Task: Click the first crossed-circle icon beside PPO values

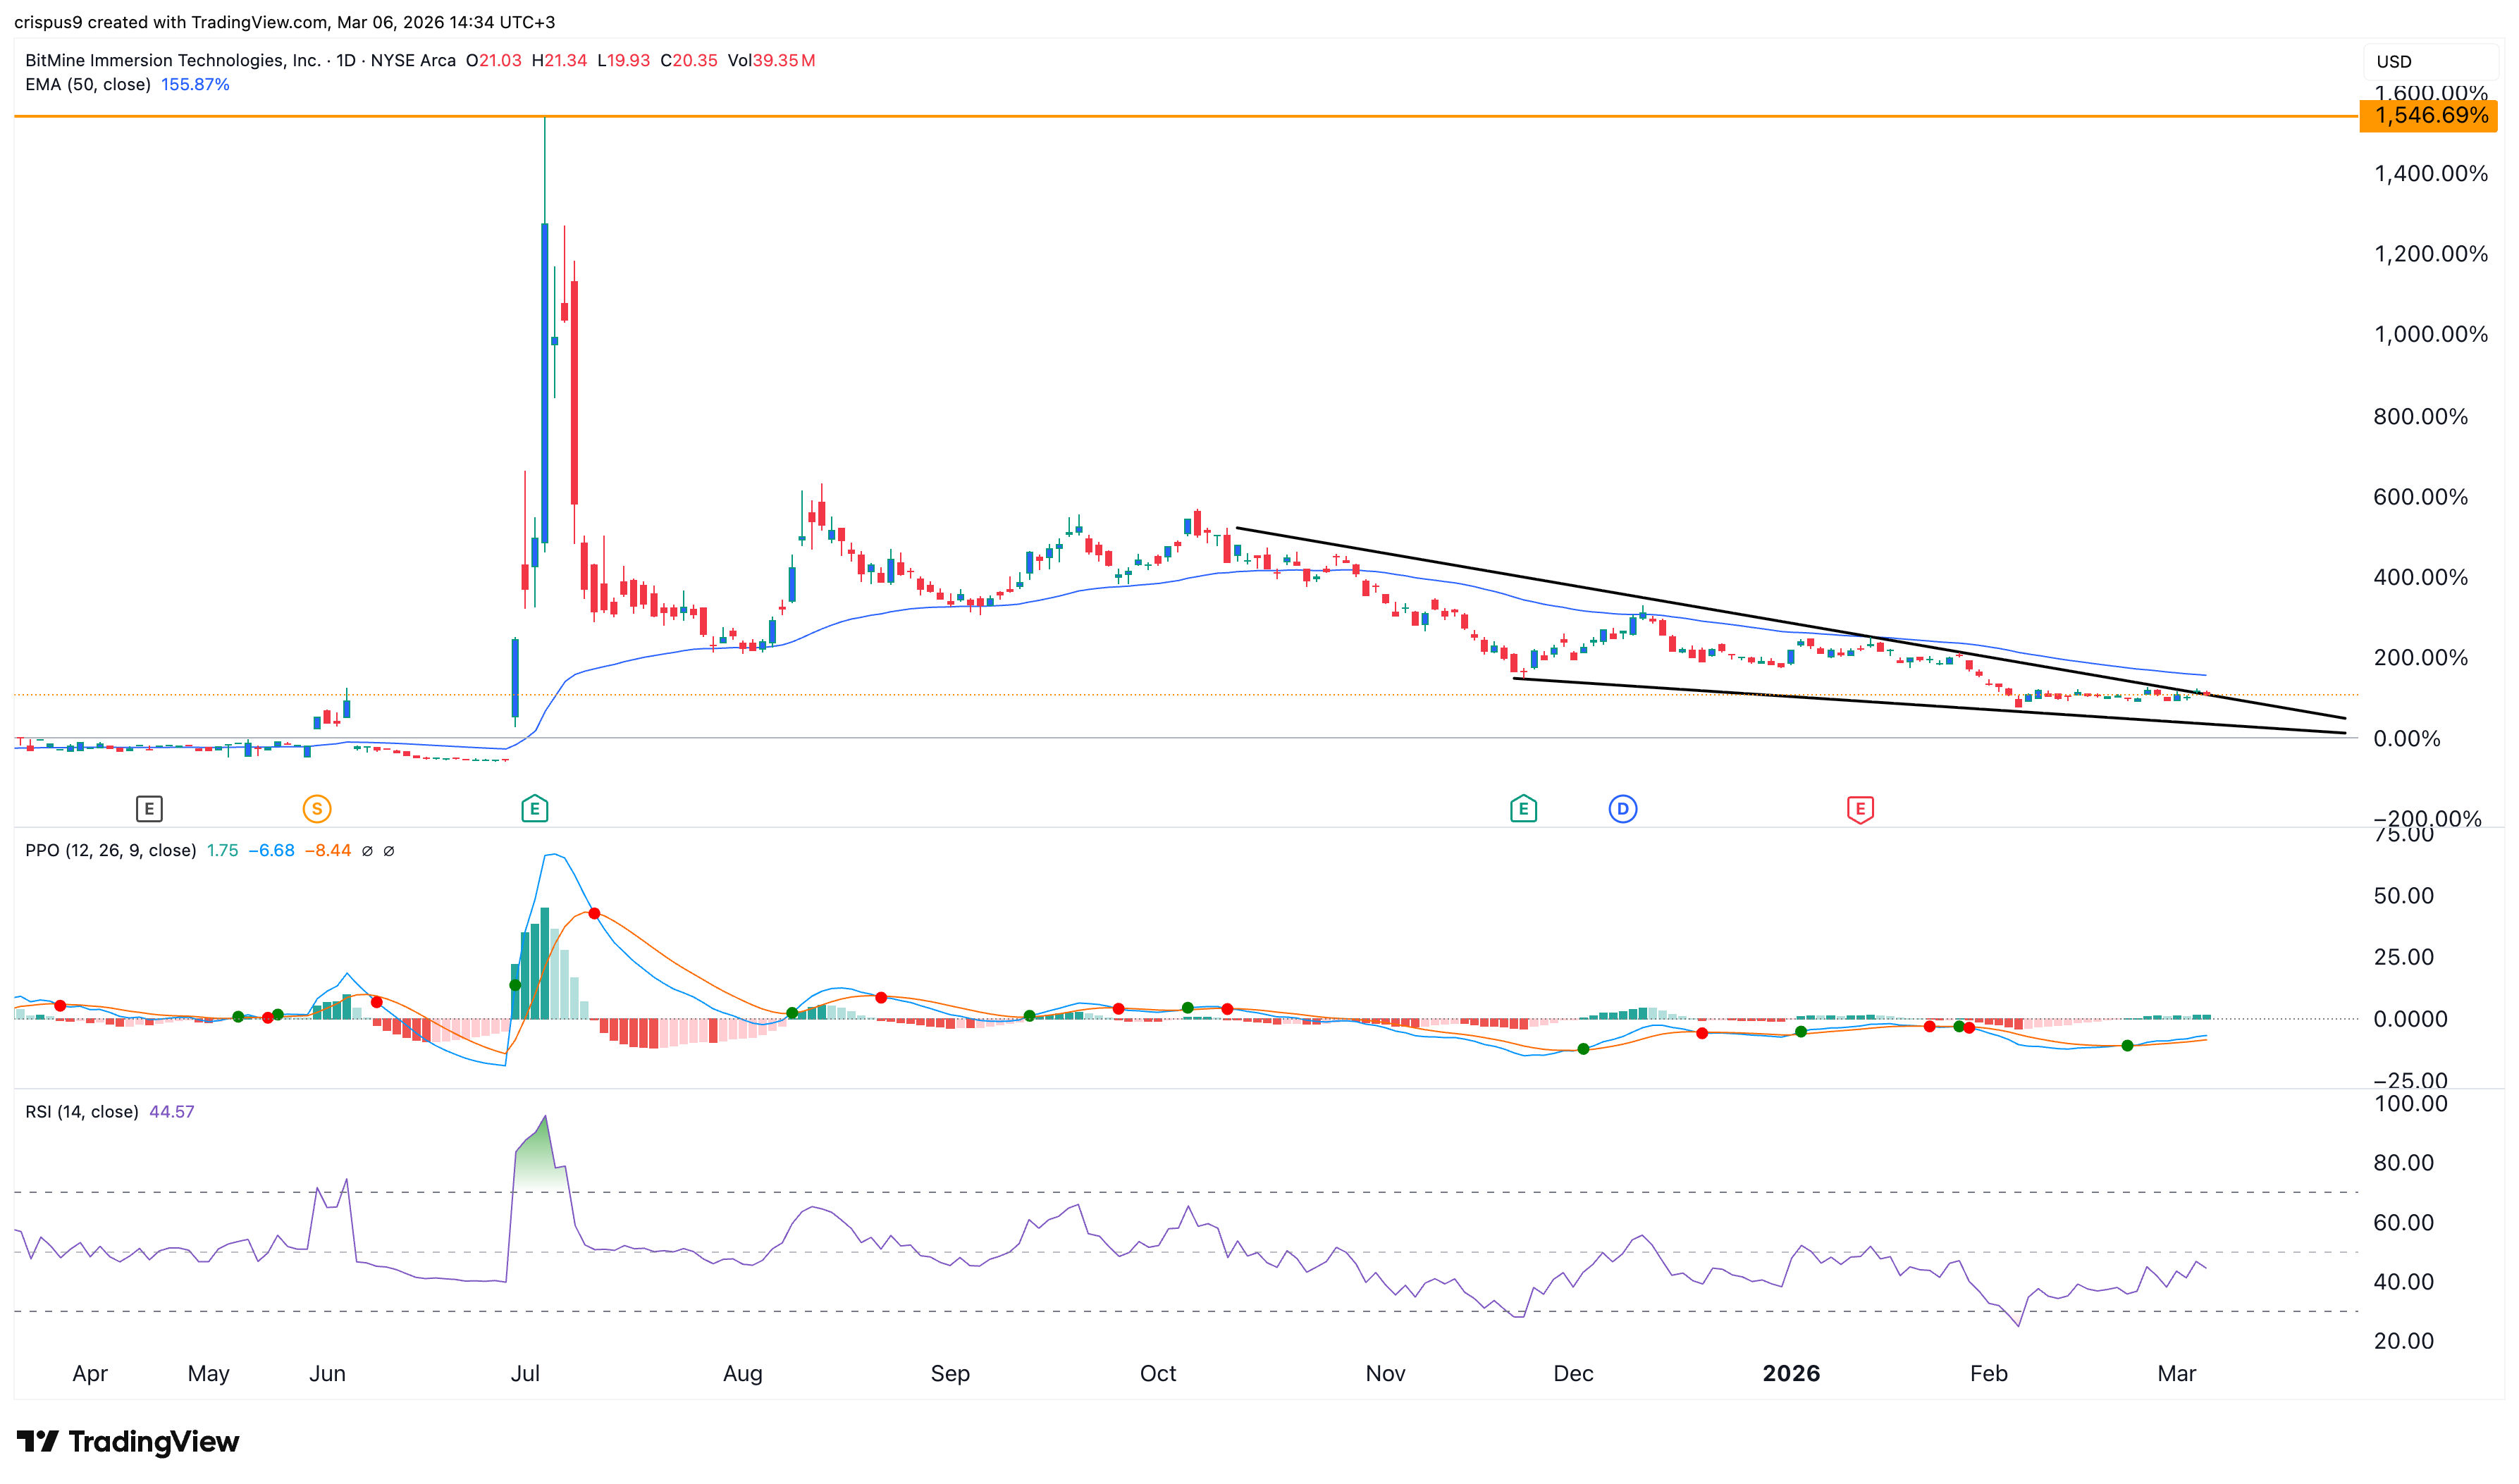Action: (369, 851)
